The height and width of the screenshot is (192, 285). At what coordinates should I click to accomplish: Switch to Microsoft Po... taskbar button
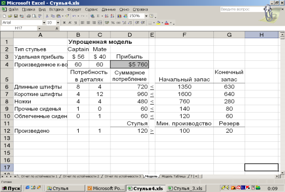point(106,188)
